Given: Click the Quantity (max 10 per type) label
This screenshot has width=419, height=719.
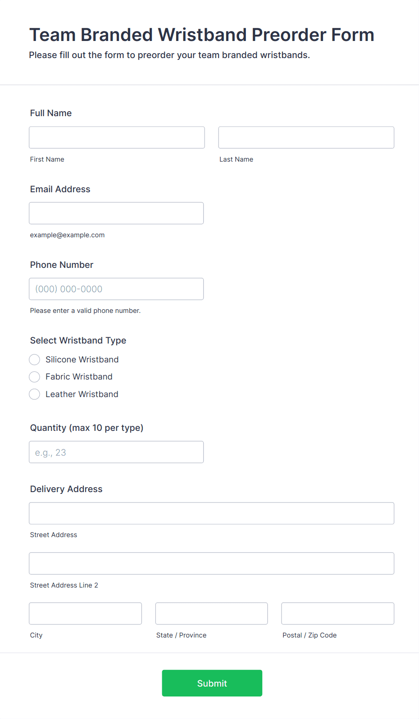Looking at the screenshot, I should [x=87, y=428].
